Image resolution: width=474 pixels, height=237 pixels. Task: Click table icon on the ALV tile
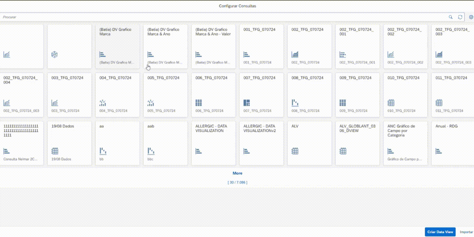tap(295, 151)
